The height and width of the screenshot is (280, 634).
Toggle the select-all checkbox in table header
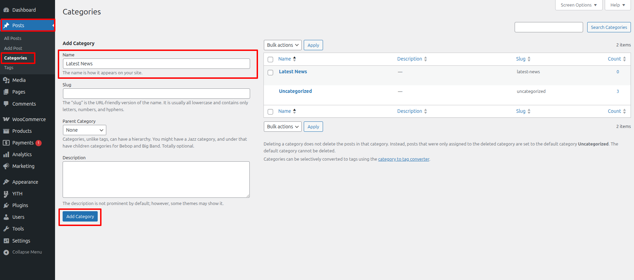270,60
